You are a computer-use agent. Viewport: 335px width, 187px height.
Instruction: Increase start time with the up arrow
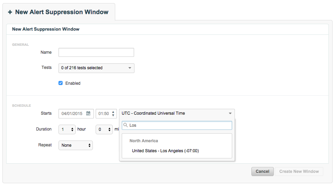(113, 112)
